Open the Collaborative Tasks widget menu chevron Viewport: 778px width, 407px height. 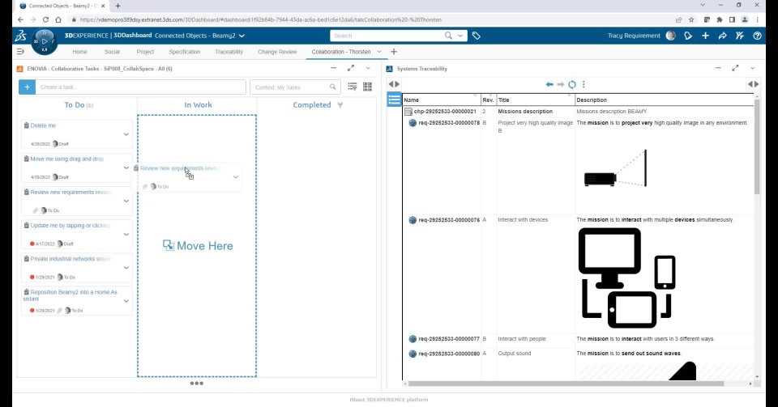(x=368, y=68)
